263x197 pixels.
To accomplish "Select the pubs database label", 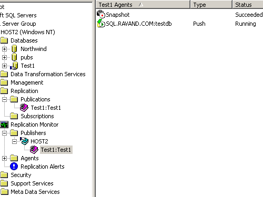I will pyautogui.click(x=27, y=57).
